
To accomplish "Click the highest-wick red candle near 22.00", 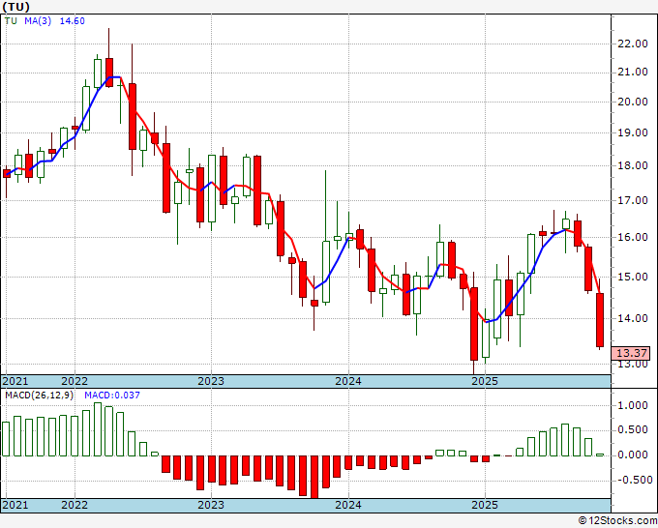I will pos(109,73).
